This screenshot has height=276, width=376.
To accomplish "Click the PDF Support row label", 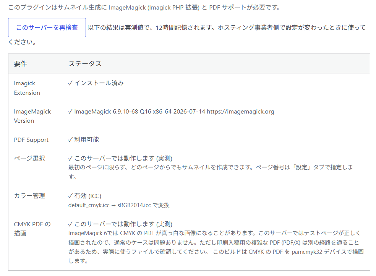I will click(31, 140).
